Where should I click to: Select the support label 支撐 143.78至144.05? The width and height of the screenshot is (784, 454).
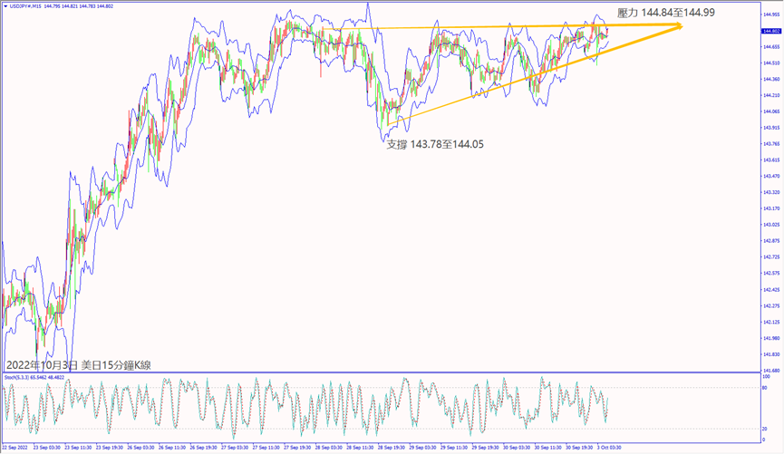click(434, 143)
